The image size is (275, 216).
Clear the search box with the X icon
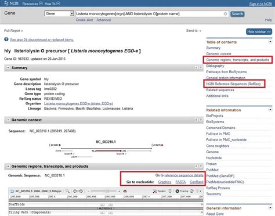225,14
